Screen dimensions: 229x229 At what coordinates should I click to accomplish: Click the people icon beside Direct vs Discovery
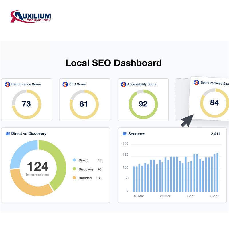pos(7,133)
